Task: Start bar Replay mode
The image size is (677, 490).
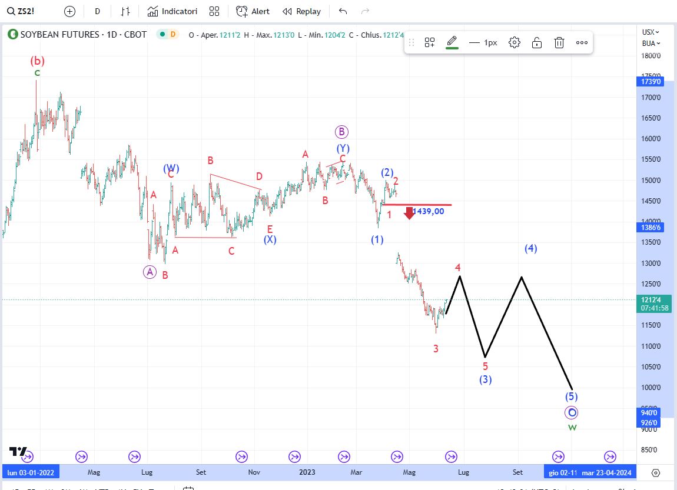Action: pyautogui.click(x=302, y=12)
